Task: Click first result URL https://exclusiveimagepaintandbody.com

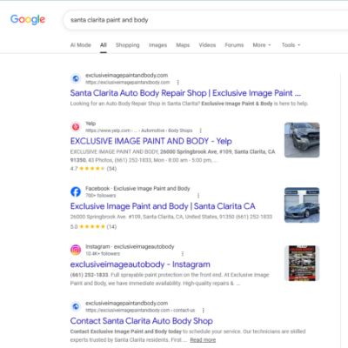Action: (x=128, y=83)
